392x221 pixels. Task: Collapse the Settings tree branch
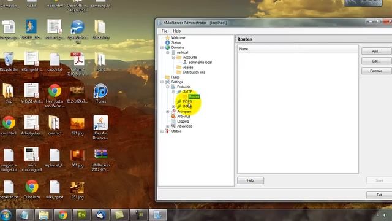pyautogui.click(x=162, y=82)
